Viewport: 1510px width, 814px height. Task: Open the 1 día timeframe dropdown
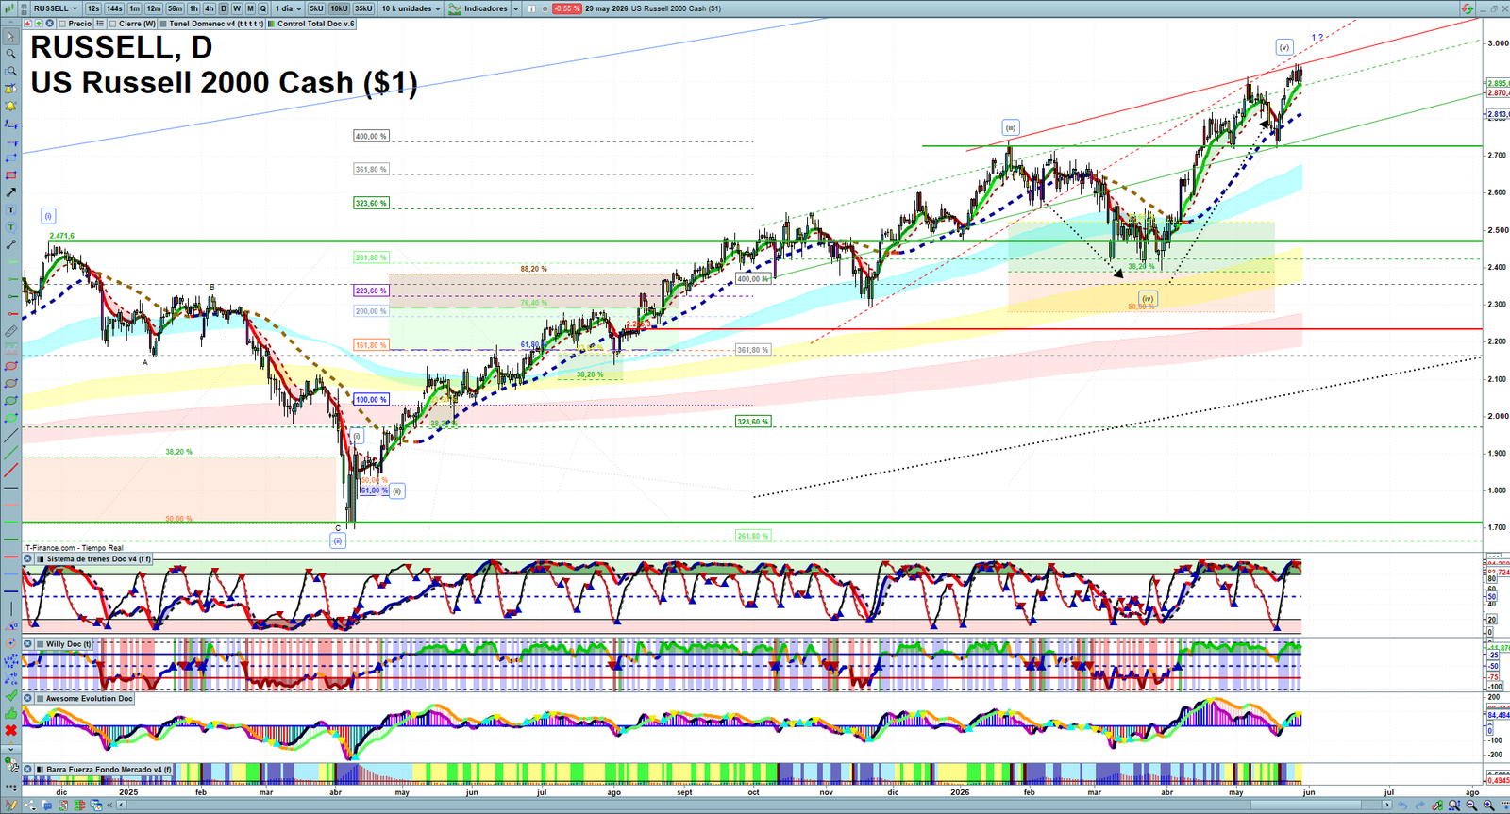(288, 8)
